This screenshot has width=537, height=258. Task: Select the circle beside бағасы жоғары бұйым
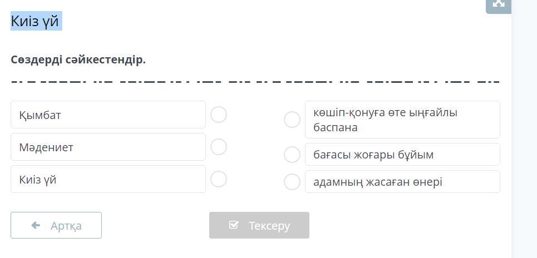(x=292, y=155)
